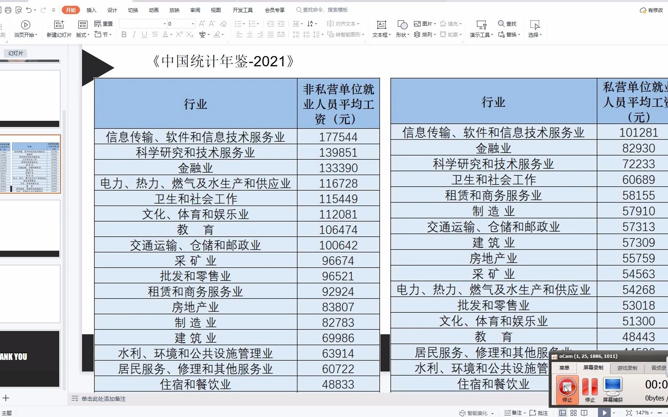
Task: Click increase indent icon
Action: click(281, 24)
